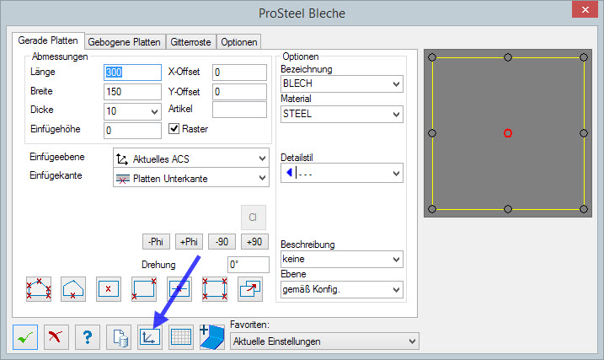
Task: Choose the rectangle center point insertion icon
Action: 108,289
